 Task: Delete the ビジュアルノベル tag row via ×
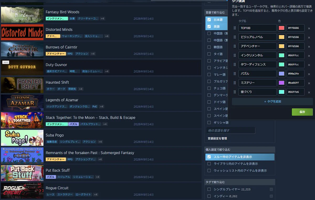pyautogui.click(x=309, y=37)
